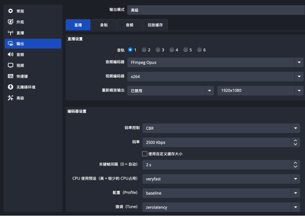Select audio track 2 radio button

coord(144,50)
